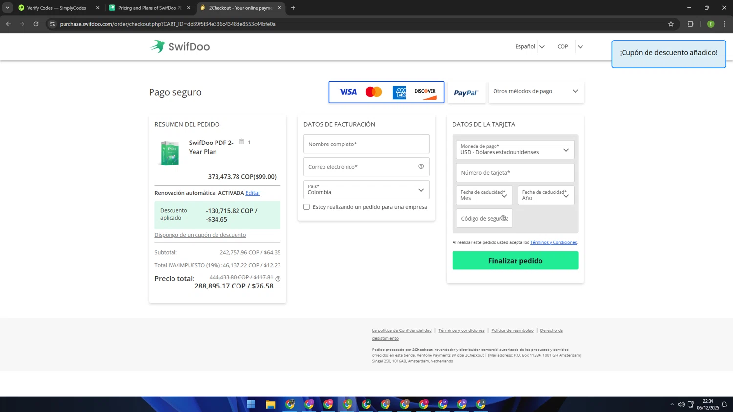Open Derecho de desistimiento link
This screenshot has height=412, width=733.
point(551,330)
